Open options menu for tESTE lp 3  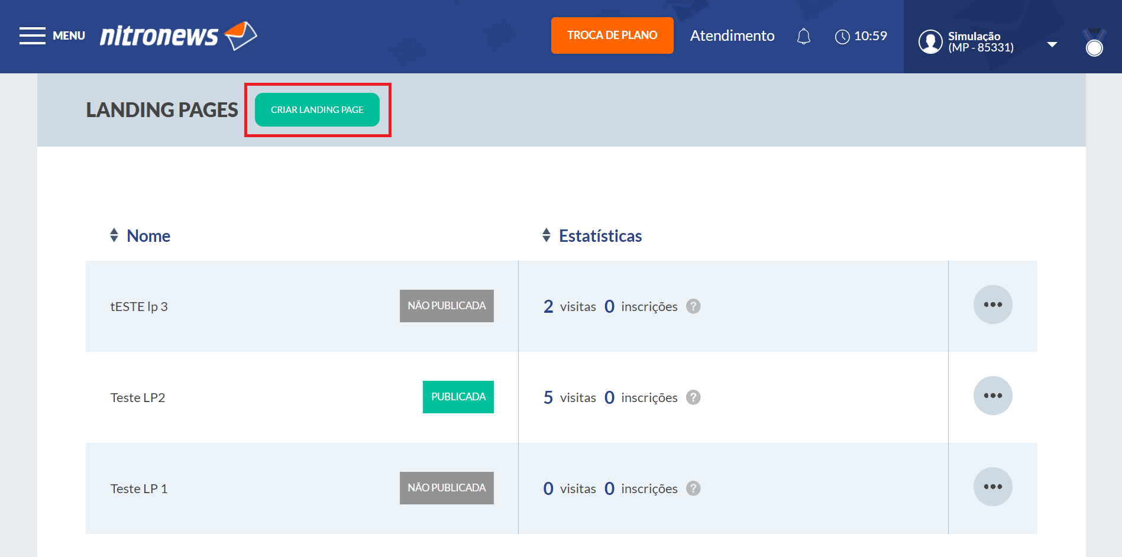992,305
